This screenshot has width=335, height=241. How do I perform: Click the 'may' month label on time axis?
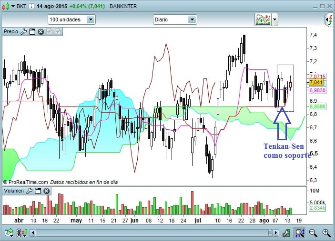pos(76,221)
